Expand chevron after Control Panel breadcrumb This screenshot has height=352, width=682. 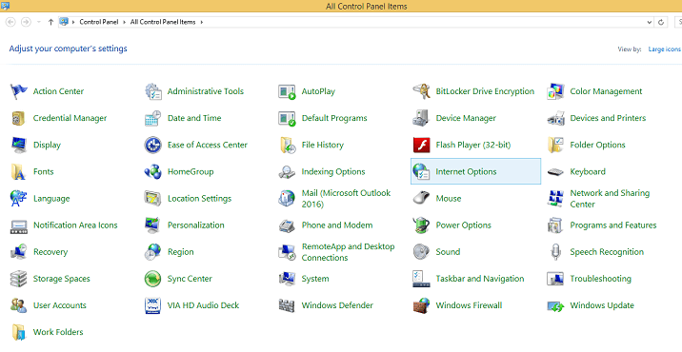pos(125,22)
